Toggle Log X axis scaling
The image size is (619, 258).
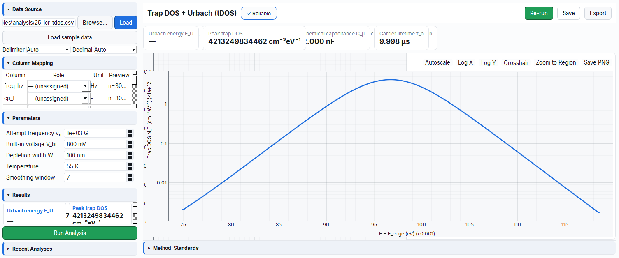point(465,62)
